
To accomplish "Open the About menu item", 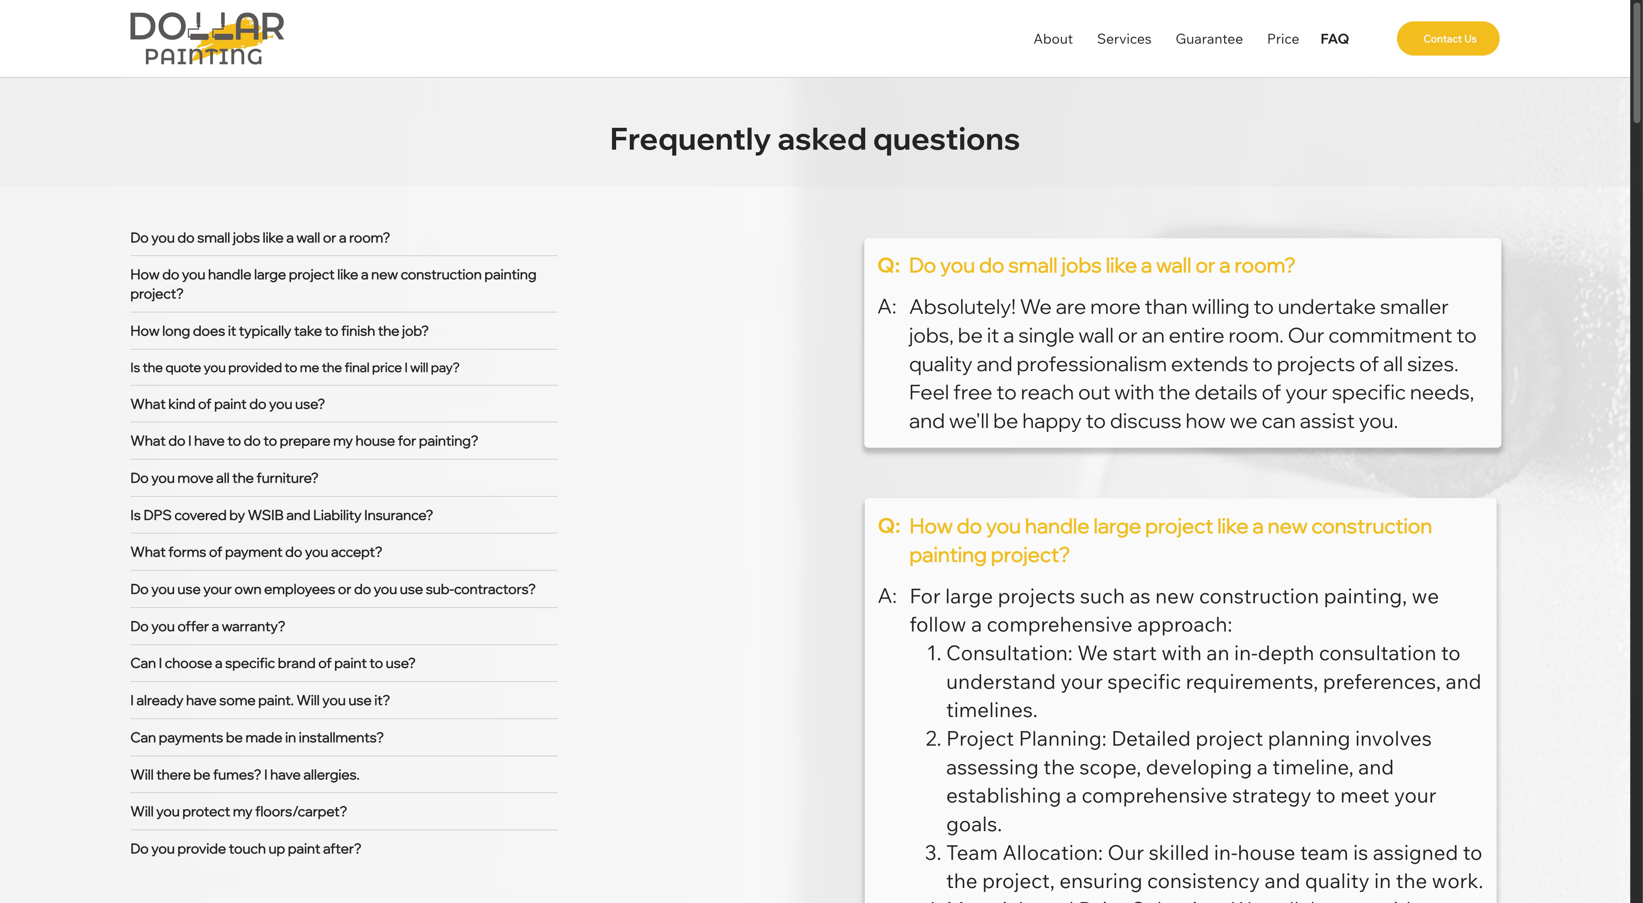I will 1053,39.
